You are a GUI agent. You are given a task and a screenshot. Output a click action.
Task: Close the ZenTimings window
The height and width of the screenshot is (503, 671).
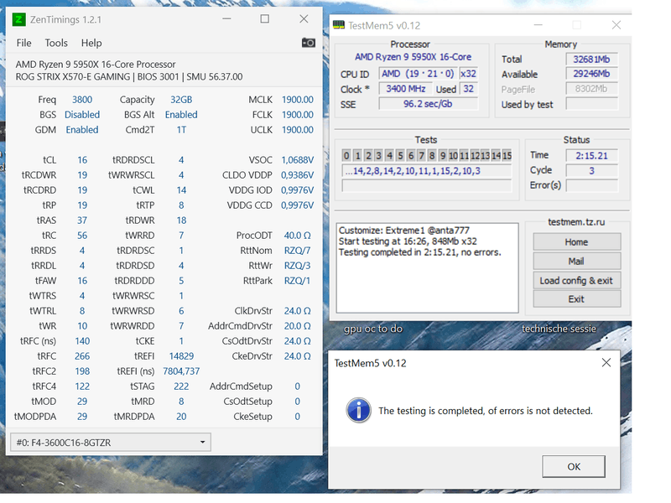(x=304, y=19)
